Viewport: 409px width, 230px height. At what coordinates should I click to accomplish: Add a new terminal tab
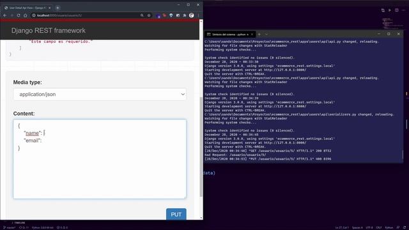259,34
